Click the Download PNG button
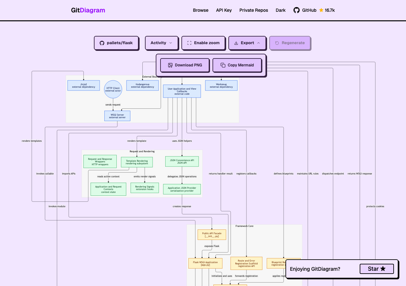The height and width of the screenshot is (286, 406). pyautogui.click(x=185, y=65)
